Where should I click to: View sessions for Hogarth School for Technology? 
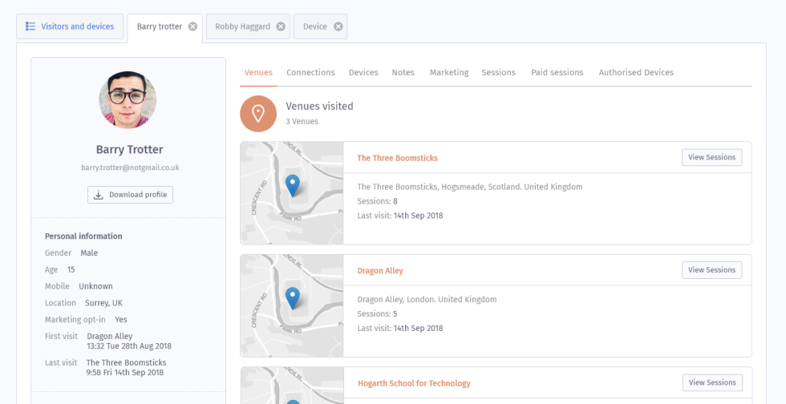coord(711,382)
